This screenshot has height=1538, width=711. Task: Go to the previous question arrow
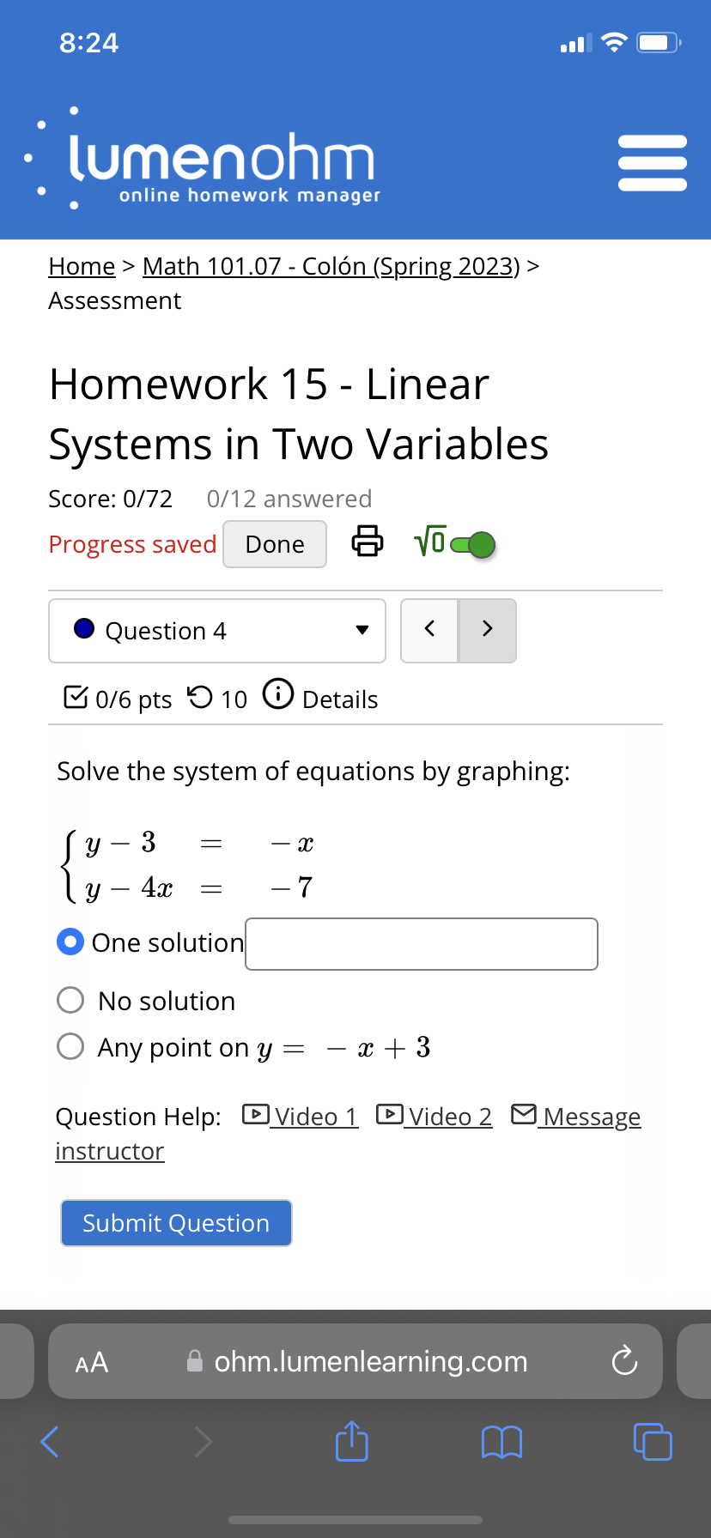[429, 629]
